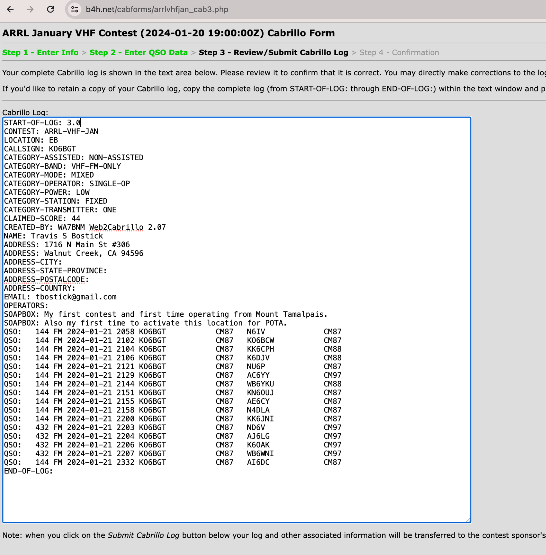This screenshot has width=546, height=555.
Task: Click the QSO row with callsign WB6YKU
Action: click(x=173, y=384)
